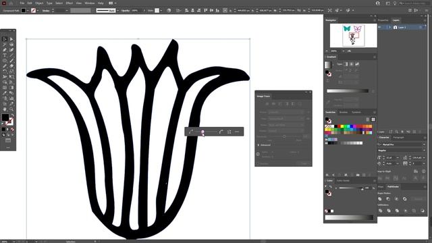Toggle visibility of Layer 1
This screenshot has height=243, width=432.
click(x=380, y=27)
